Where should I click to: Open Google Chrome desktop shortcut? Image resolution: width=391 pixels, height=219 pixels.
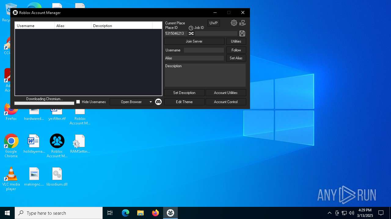[x=11, y=146]
